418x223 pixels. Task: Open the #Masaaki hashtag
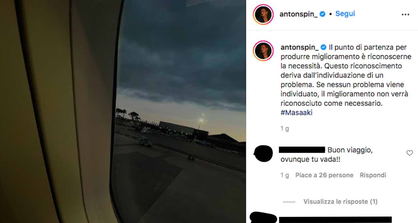(297, 113)
